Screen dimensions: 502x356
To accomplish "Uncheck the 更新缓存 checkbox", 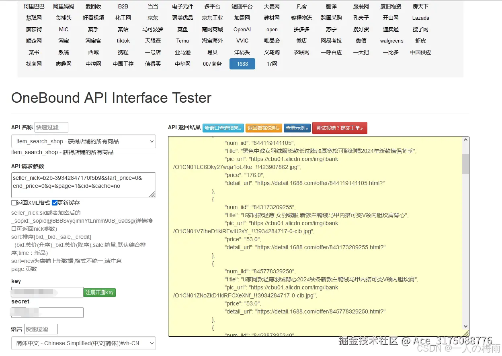I will coord(55,203).
